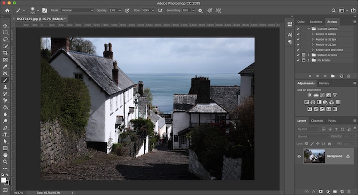Hide the Background layer with eye icon
This screenshot has height=195, width=358.
pyautogui.click(x=299, y=157)
